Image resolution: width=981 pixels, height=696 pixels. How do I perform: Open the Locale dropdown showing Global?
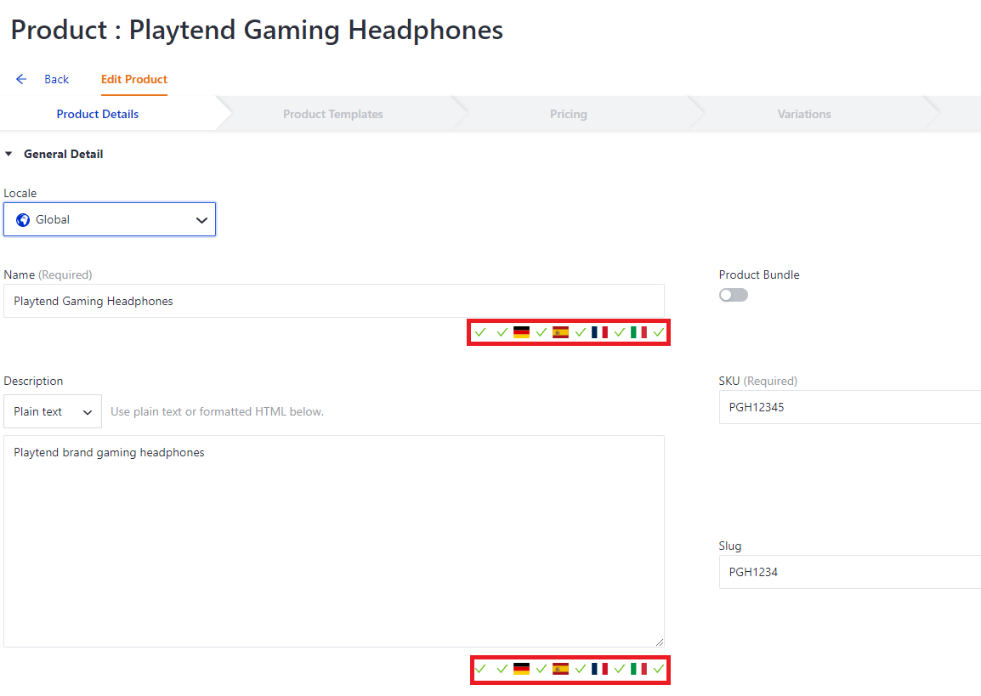coord(110,219)
